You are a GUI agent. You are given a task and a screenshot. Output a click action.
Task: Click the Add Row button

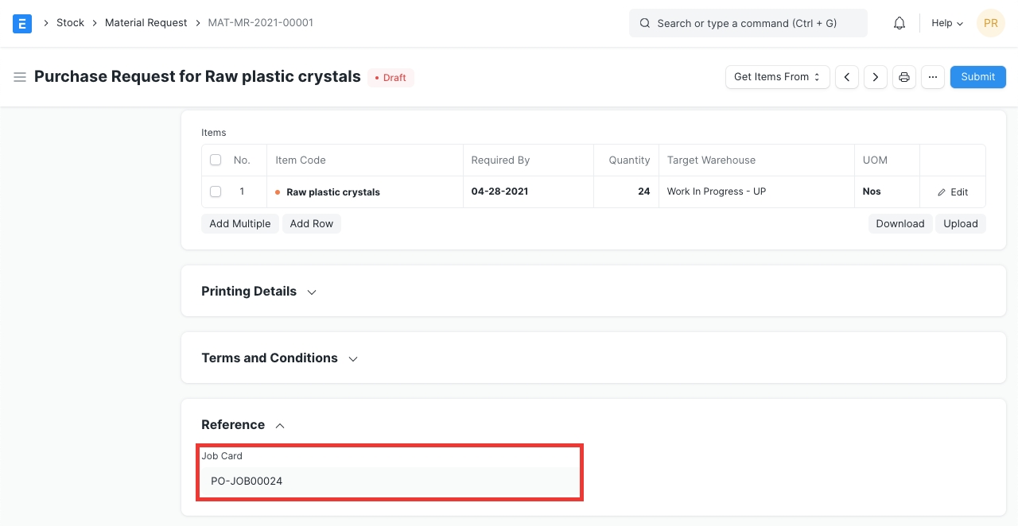[311, 224]
